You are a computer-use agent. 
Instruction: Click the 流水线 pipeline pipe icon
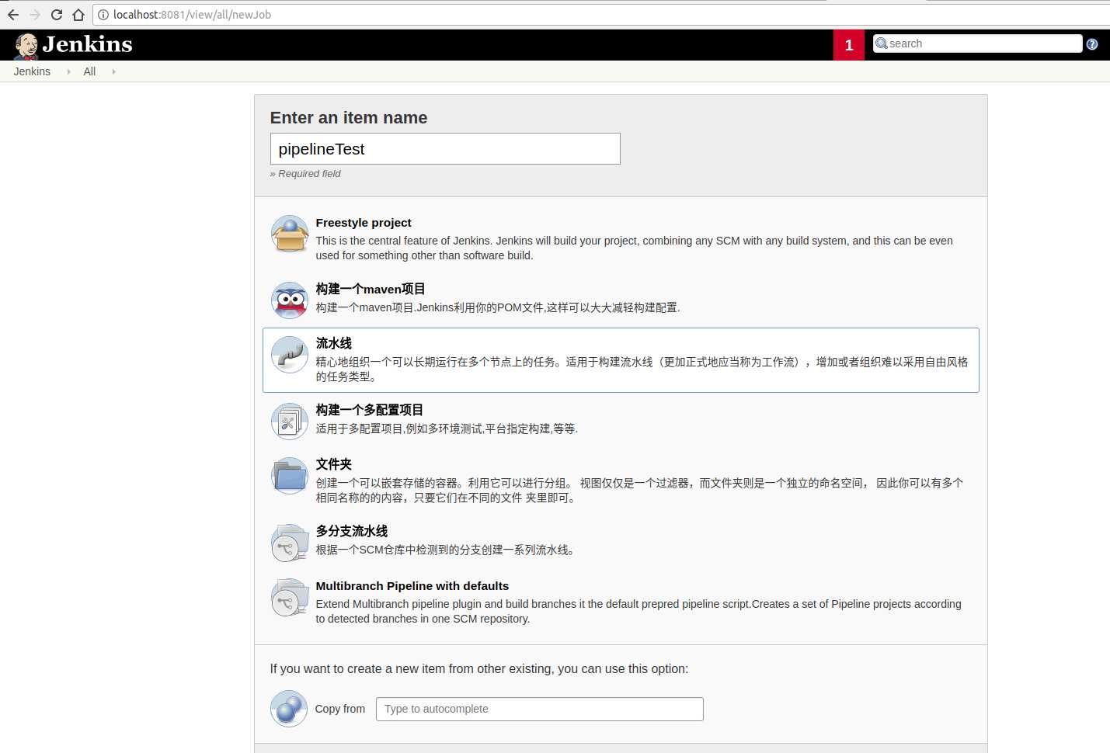tap(290, 355)
